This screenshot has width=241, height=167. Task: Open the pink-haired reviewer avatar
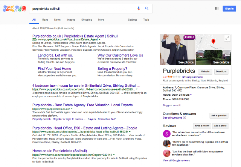click(166, 153)
